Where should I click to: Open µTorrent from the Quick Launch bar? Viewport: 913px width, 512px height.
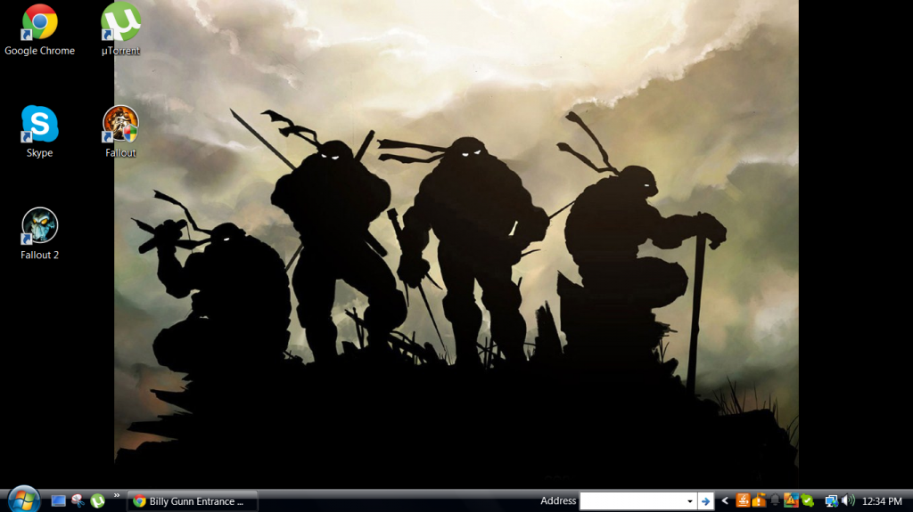(x=97, y=501)
